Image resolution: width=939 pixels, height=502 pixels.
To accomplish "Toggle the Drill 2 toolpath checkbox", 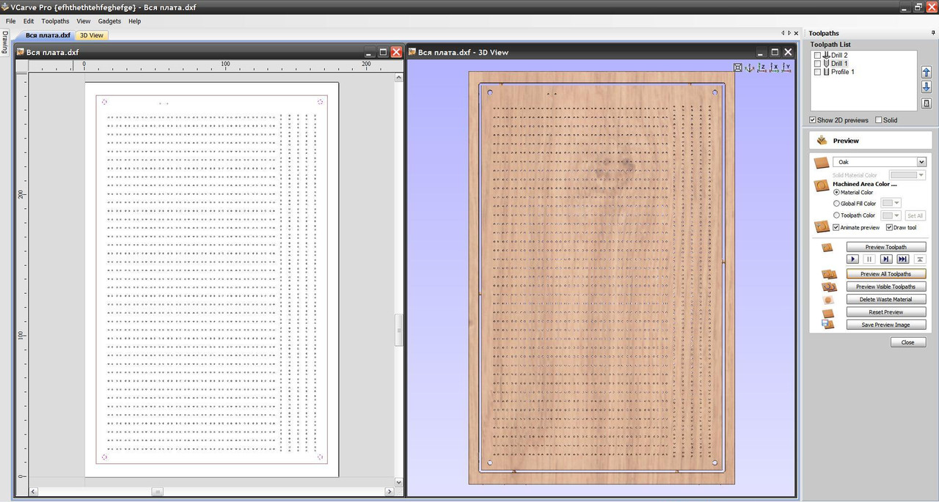I will pyautogui.click(x=817, y=56).
